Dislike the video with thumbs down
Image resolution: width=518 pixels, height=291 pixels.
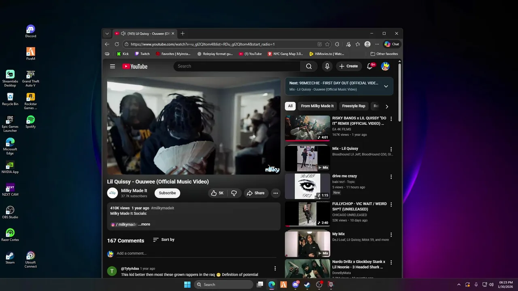point(234,193)
